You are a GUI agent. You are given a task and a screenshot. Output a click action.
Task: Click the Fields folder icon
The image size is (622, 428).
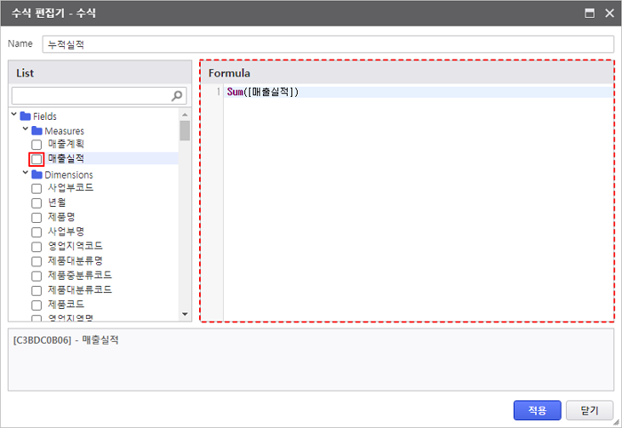(26, 116)
